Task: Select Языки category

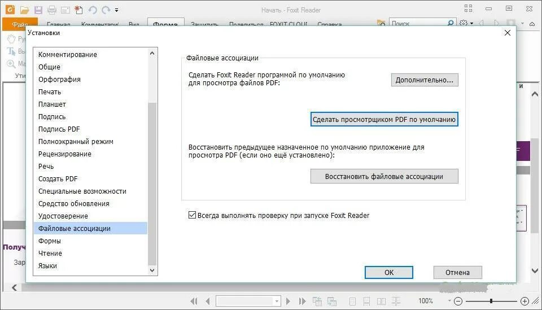Action: click(90, 266)
